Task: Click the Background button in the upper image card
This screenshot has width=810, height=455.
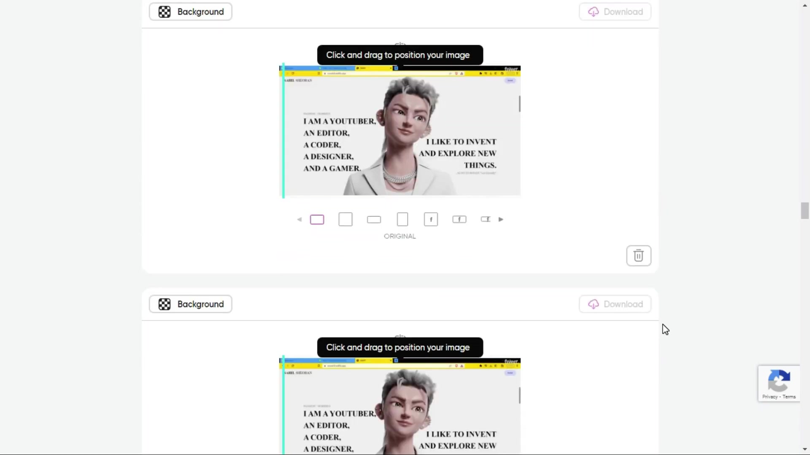Action: point(190,12)
